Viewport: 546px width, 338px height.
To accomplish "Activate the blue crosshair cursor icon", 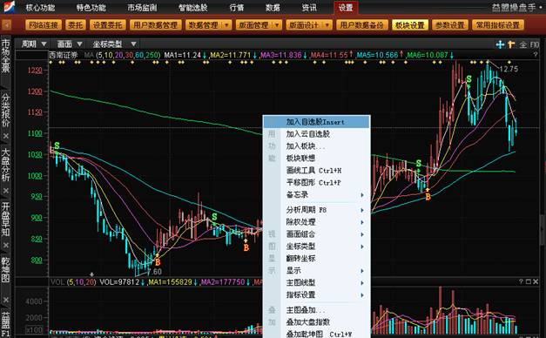I will [501, 44].
